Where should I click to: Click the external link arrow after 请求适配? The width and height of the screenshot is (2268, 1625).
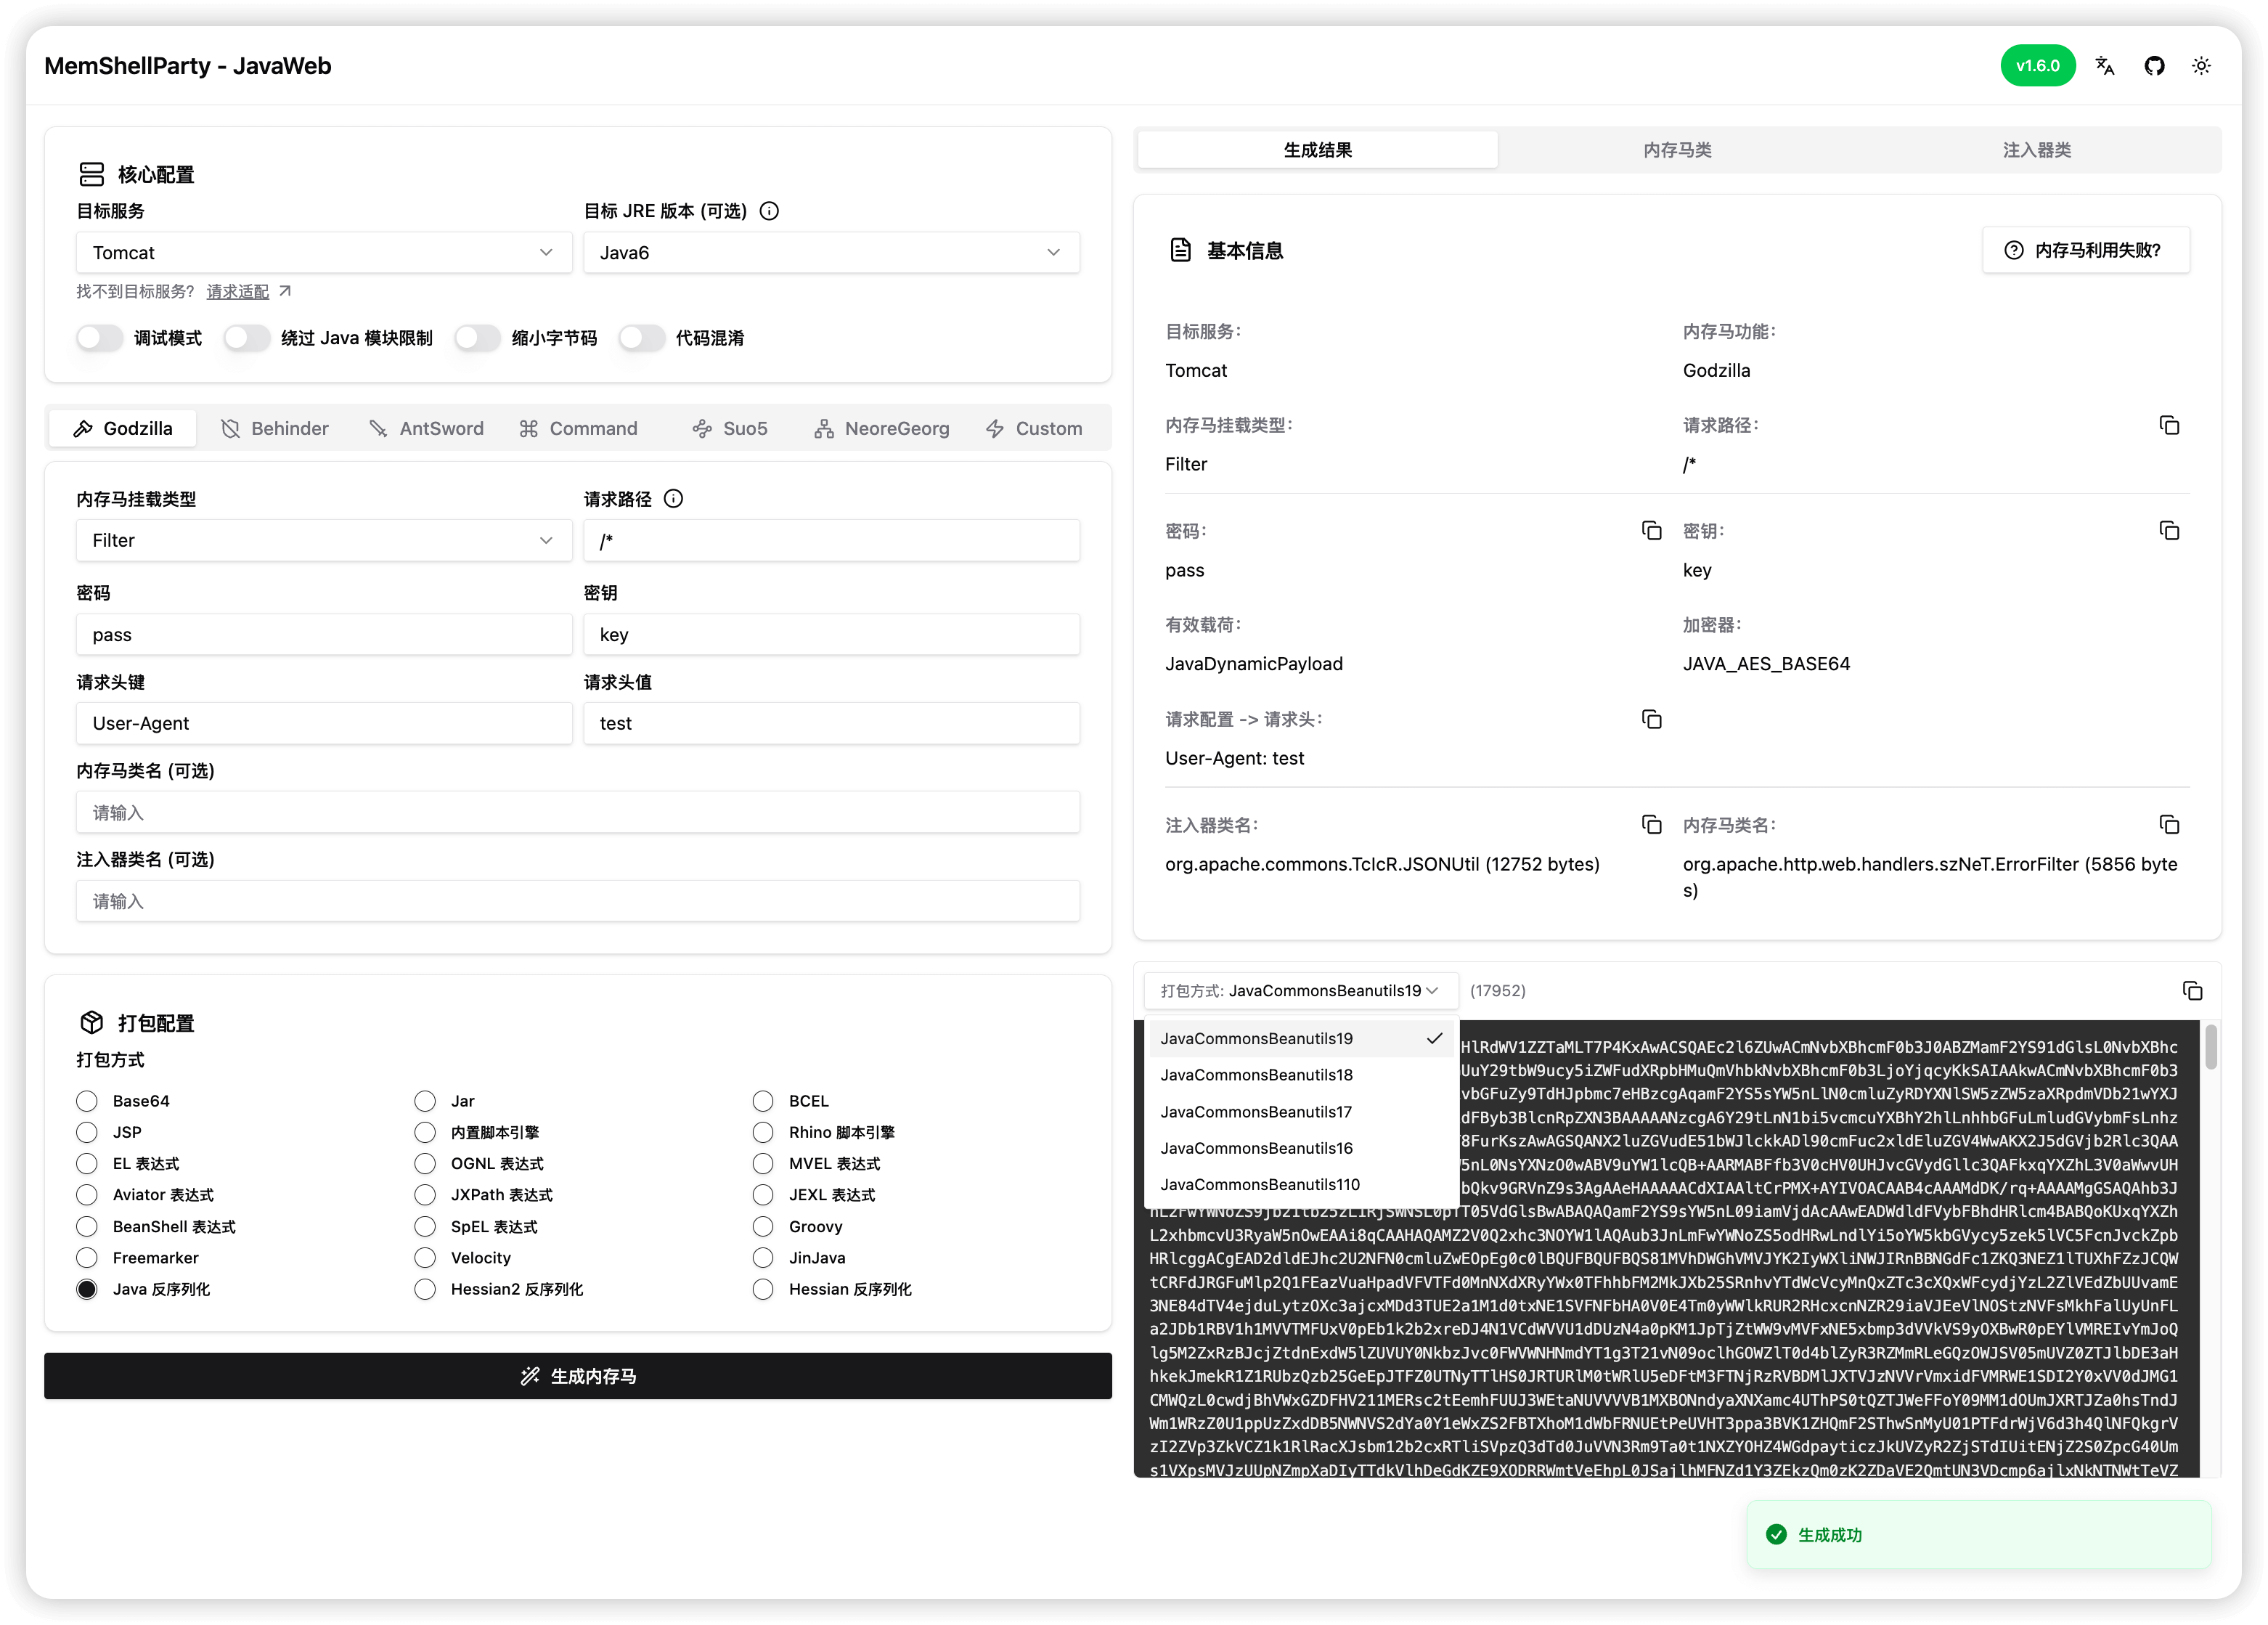click(x=285, y=291)
